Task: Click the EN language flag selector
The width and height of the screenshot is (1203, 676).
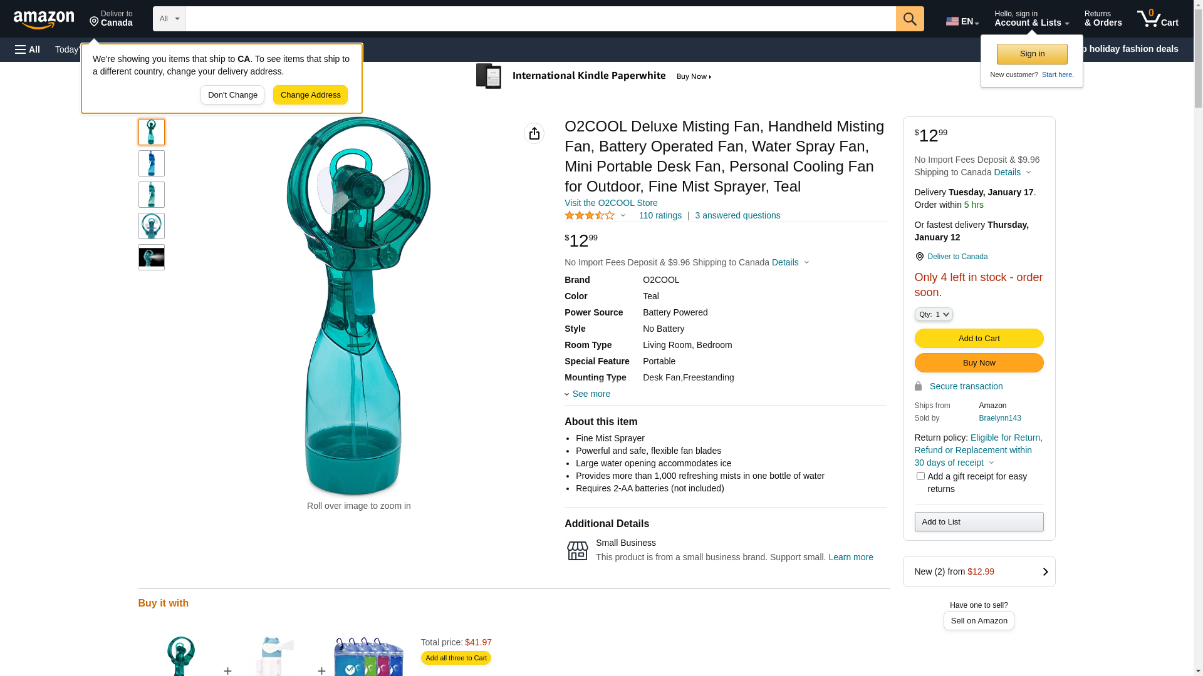Action: point(962,21)
